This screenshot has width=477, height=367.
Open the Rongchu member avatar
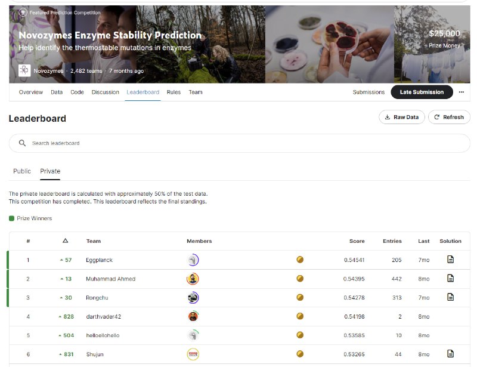193,298
